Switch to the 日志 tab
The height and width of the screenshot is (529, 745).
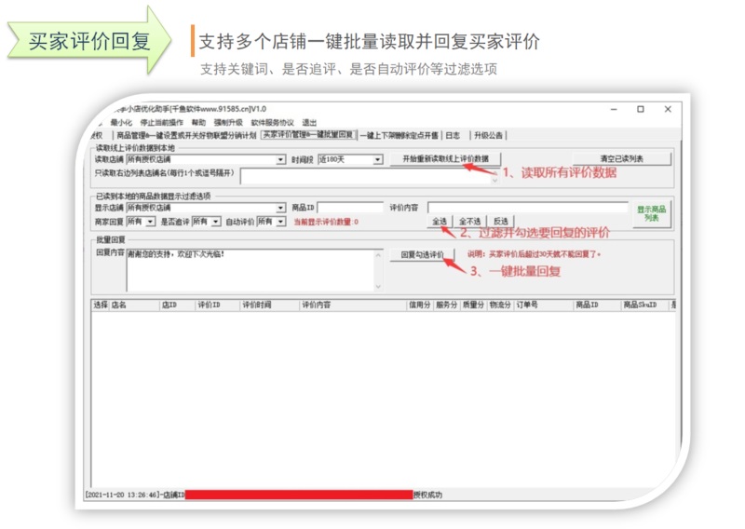(x=452, y=134)
